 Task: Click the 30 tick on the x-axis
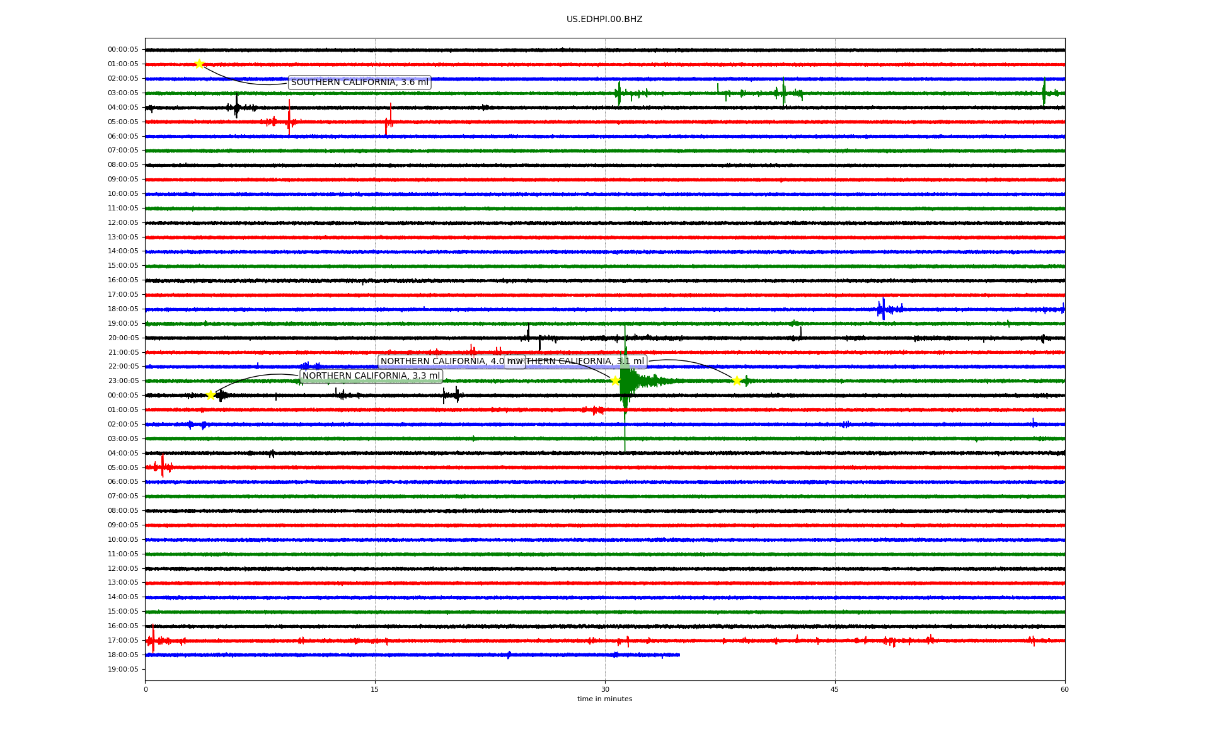tap(605, 689)
